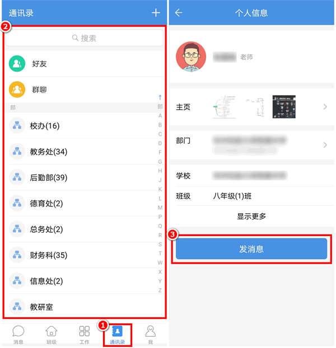Open the dark homepage thumbnail image
Viewport: 336px width, 348px height.
pyautogui.click(x=284, y=107)
